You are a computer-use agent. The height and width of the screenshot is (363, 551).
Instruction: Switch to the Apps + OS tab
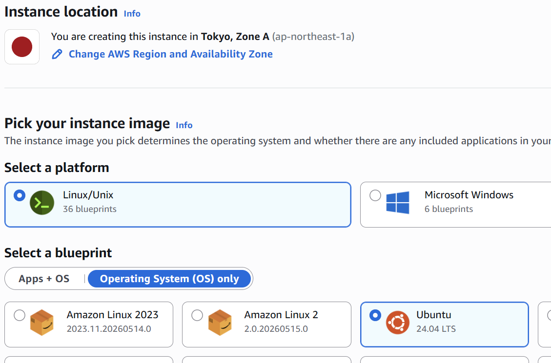[x=44, y=279]
